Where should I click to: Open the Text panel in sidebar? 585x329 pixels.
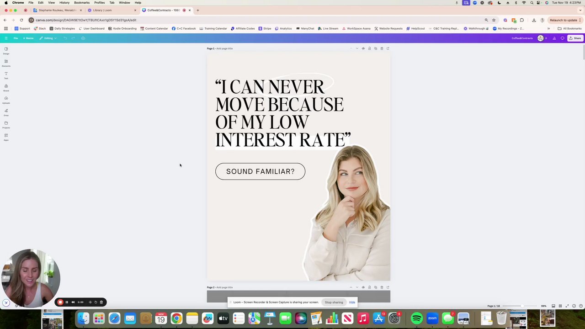click(x=6, y=75)
